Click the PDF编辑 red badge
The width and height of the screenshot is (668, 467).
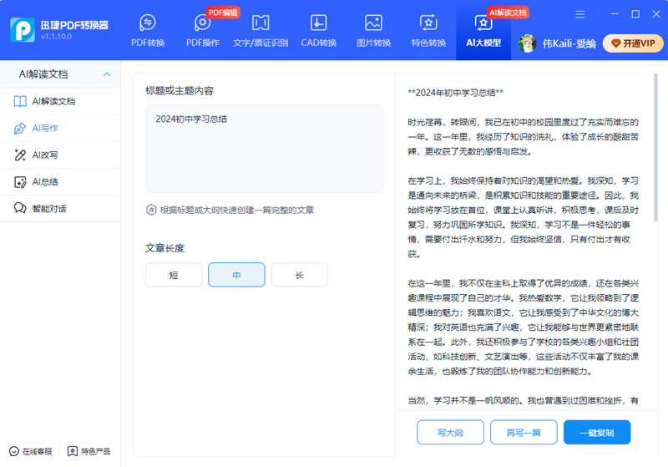(x=223, y=13)
